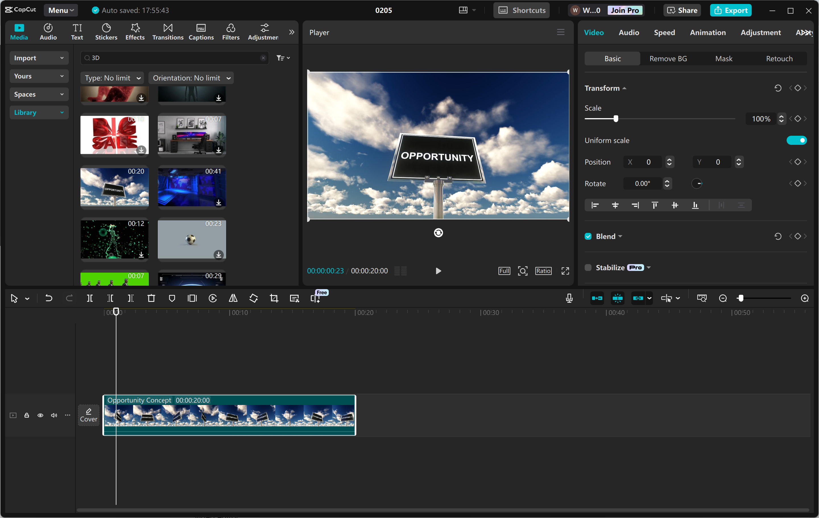Click the Captions icon in the toolbar

201,32
